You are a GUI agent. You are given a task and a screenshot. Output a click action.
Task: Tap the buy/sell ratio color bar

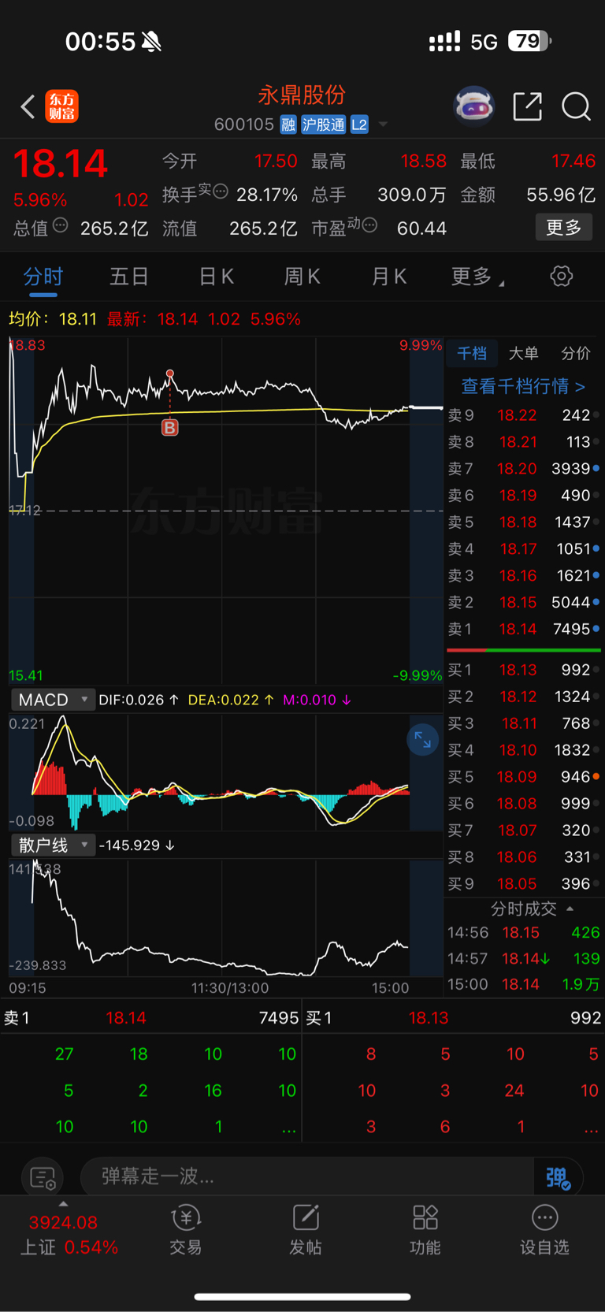tap(524, 650)
